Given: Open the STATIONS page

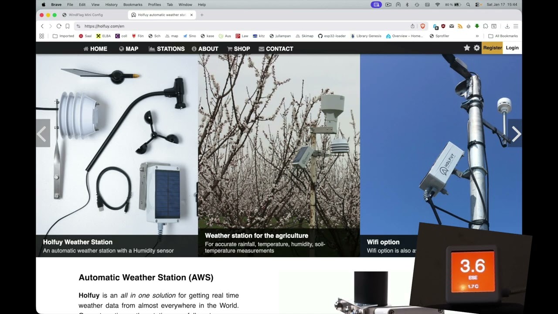Looking at the screenshot, I should pos(167,49).
